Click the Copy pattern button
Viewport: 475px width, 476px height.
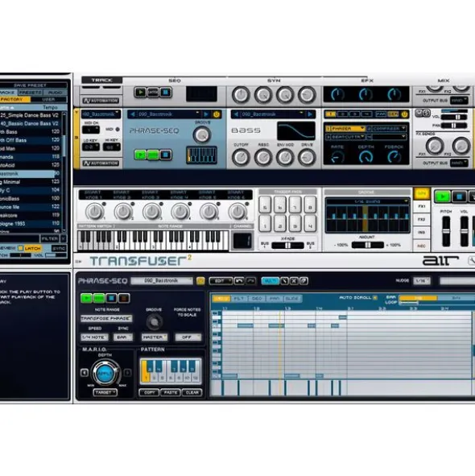coord(149,392)
